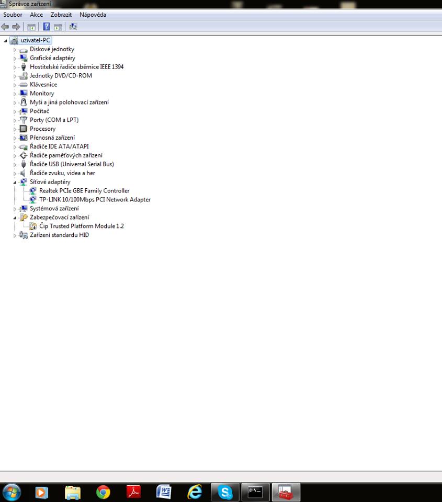Expand Řadiče USB node
This screenshot has height=502, width=442.
15,165
